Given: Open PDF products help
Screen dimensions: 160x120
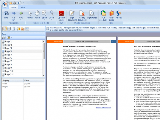Looking at the screenshot, I should (103, 16).
